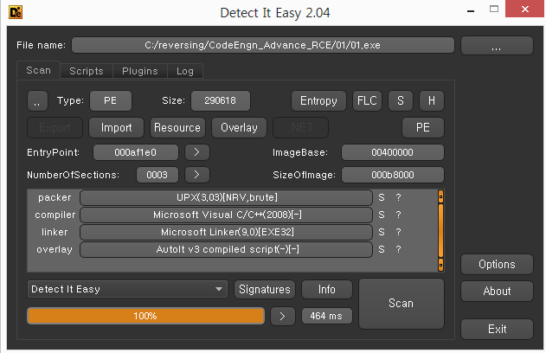Click the results scrollbar up arrow
The image size is (546, 353).
[x=440, y=196]
